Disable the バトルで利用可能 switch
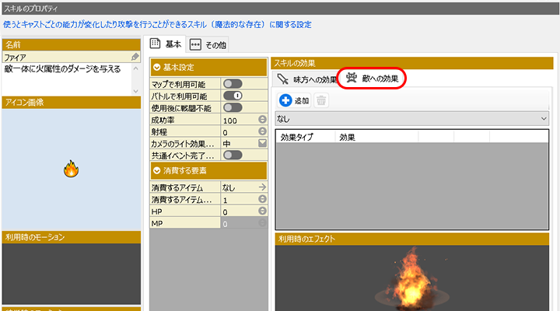The height and width of the screenshot is (311, 560). pos(233,96)
